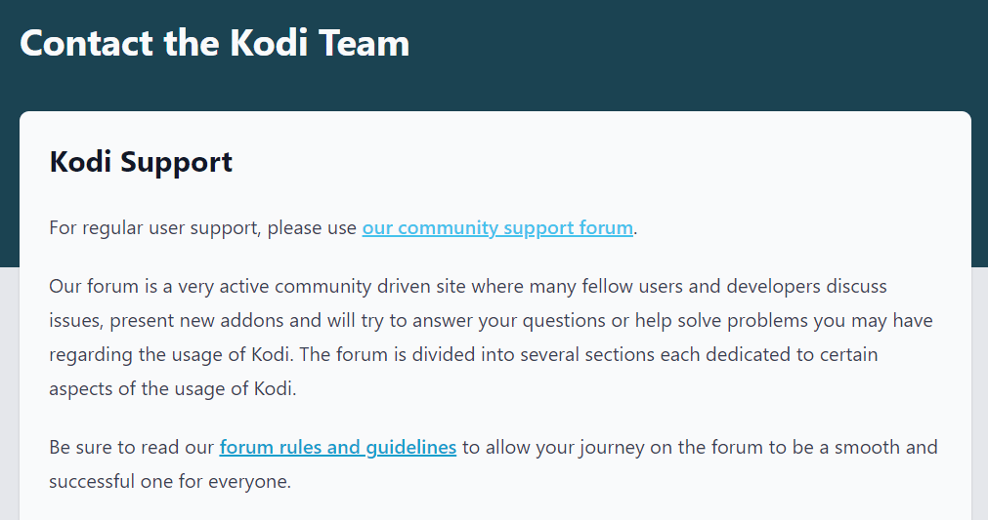Screen dimensions: 988x520
Task: Click the word 'Kodi' in the page title
Action: tap(269, 43)
